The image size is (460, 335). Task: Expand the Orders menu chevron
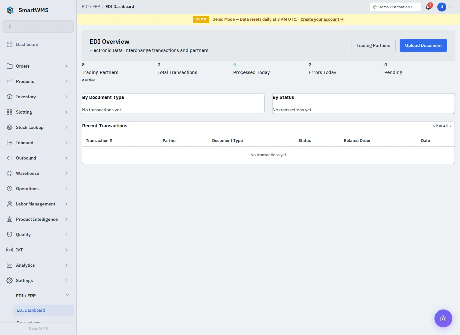pos(66,66)
